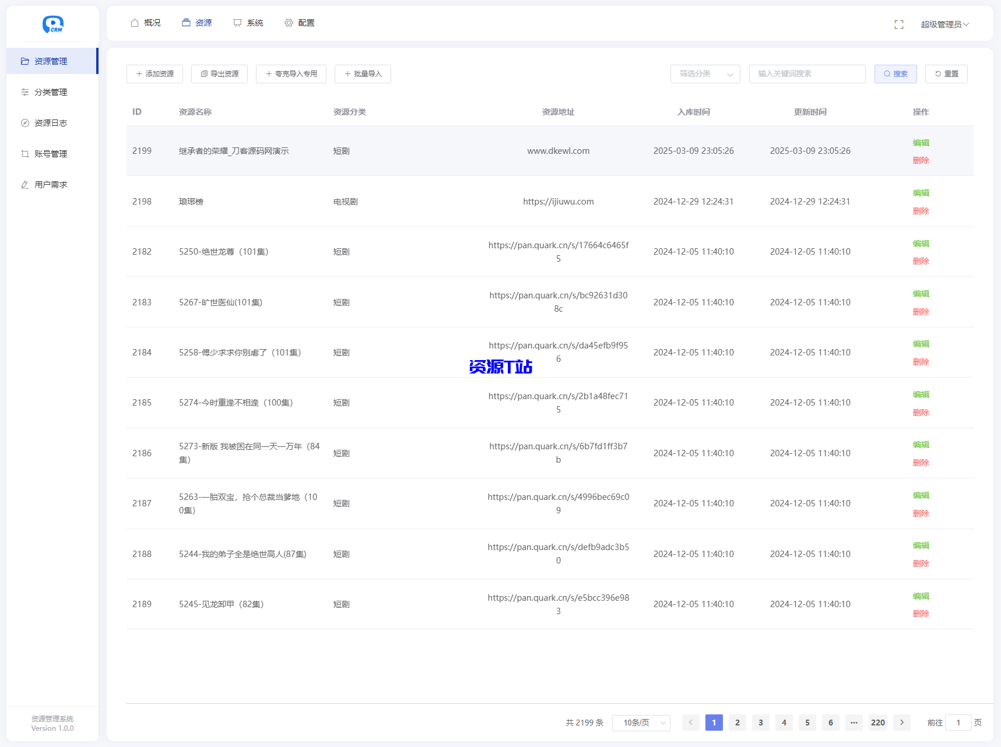Open the 10条/页 page size dropdown
The width and height of the screenshot is (1001, 747).
point(641,723)
